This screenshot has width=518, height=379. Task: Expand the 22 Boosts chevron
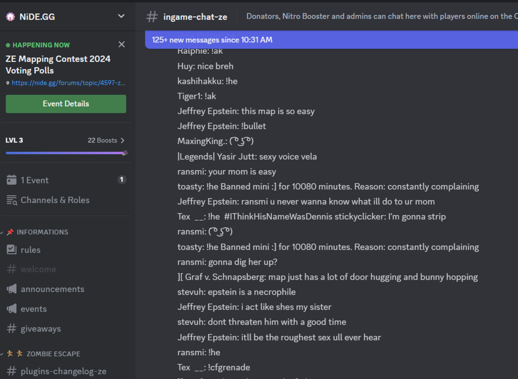point(122,140)
